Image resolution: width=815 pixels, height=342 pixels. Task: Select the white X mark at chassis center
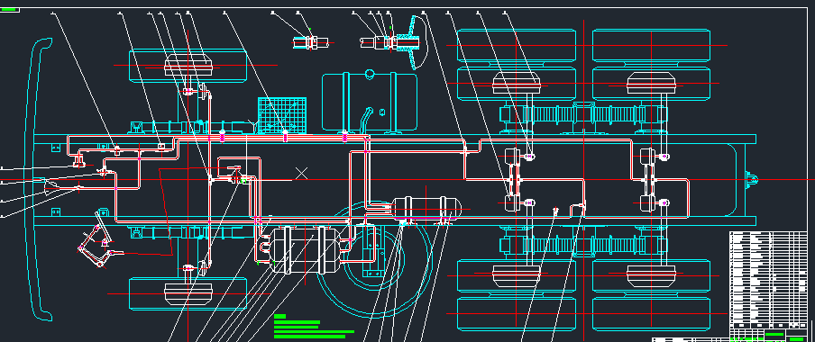coord(301,174)
